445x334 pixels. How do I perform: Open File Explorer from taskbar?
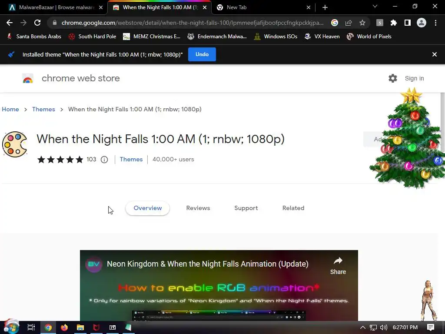[80, 327]
